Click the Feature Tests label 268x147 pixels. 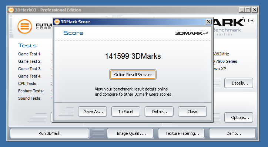point(31,91)
